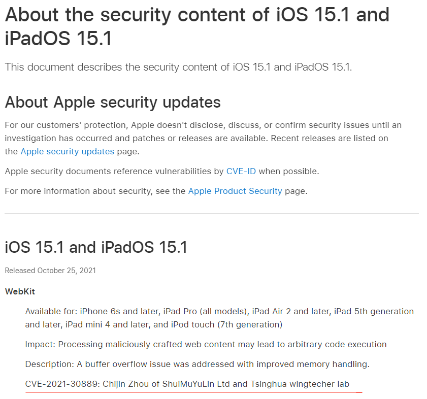Open the Apple Product Security link
Viewport: 427px width, 399px height.
pyautogui.click(x=235, y=191)
